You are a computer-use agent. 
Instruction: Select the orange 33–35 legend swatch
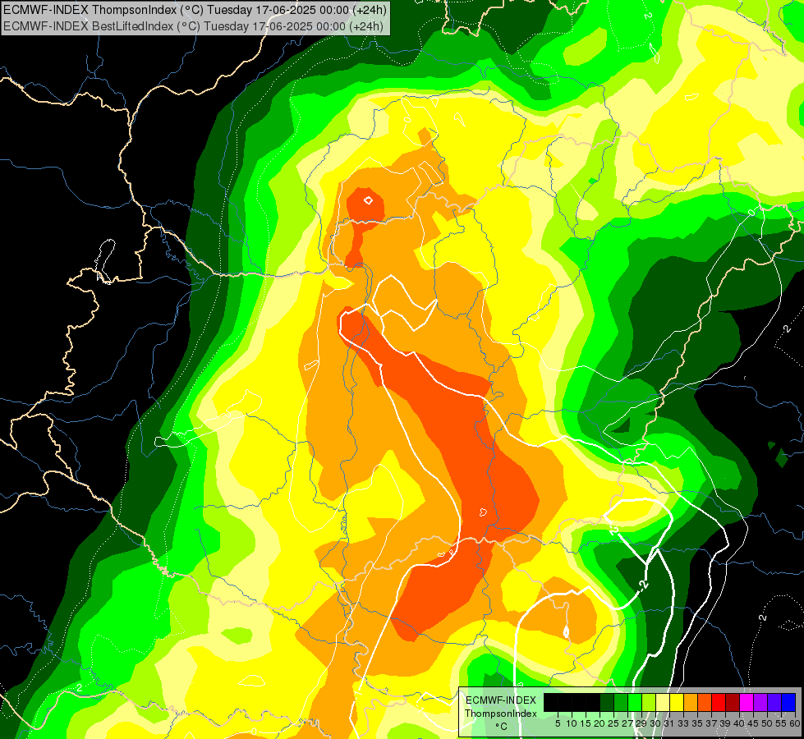pyautogui.click(x=691, y=702)
